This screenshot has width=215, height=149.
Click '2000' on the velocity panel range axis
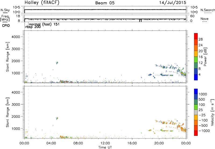coord(16,116)
